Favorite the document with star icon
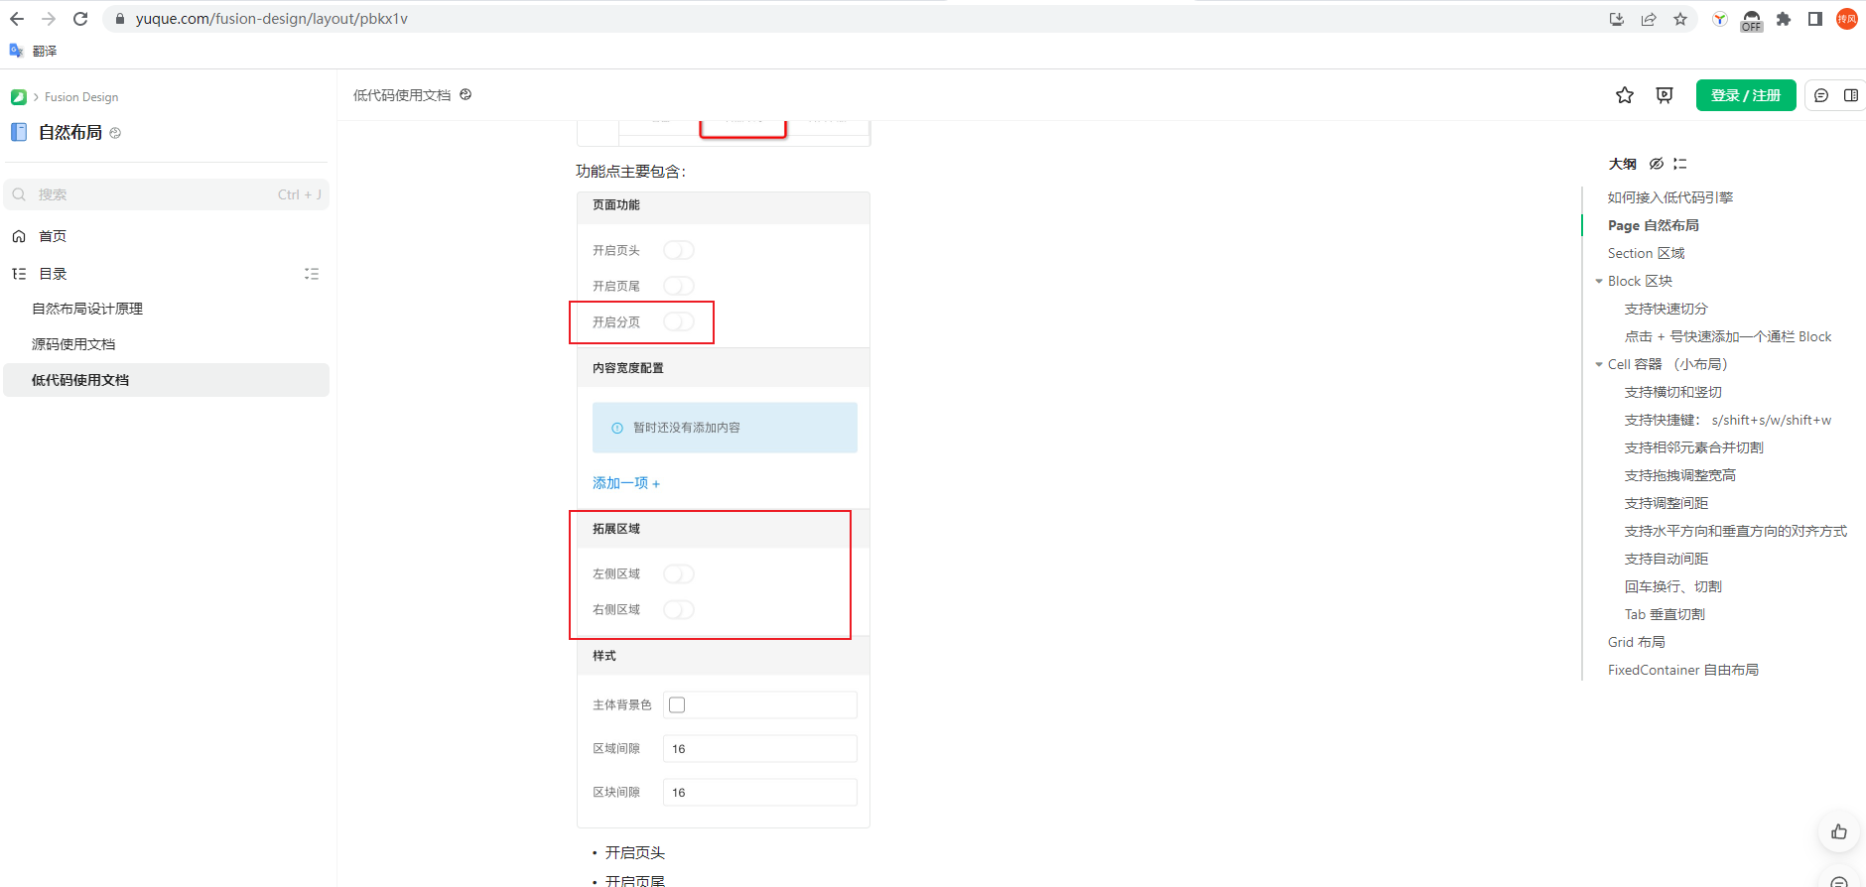The height and width of the screenshot is (887, 1866). 1625,95
